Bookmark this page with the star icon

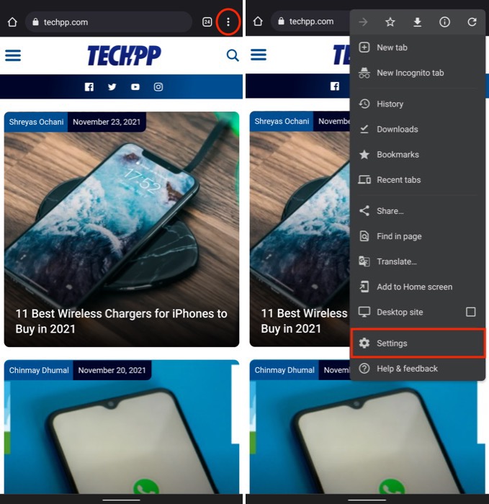390,22
